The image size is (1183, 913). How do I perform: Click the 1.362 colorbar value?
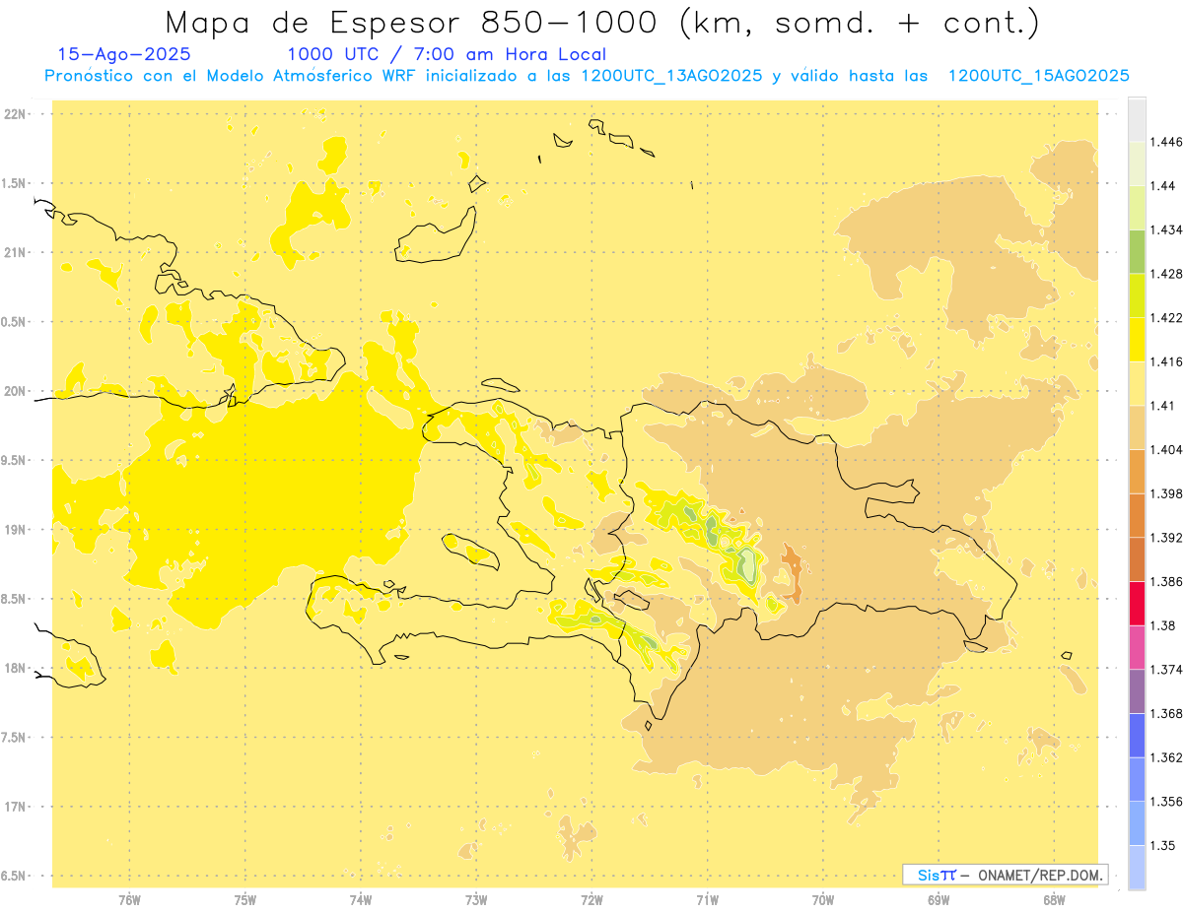point(1166,757)
